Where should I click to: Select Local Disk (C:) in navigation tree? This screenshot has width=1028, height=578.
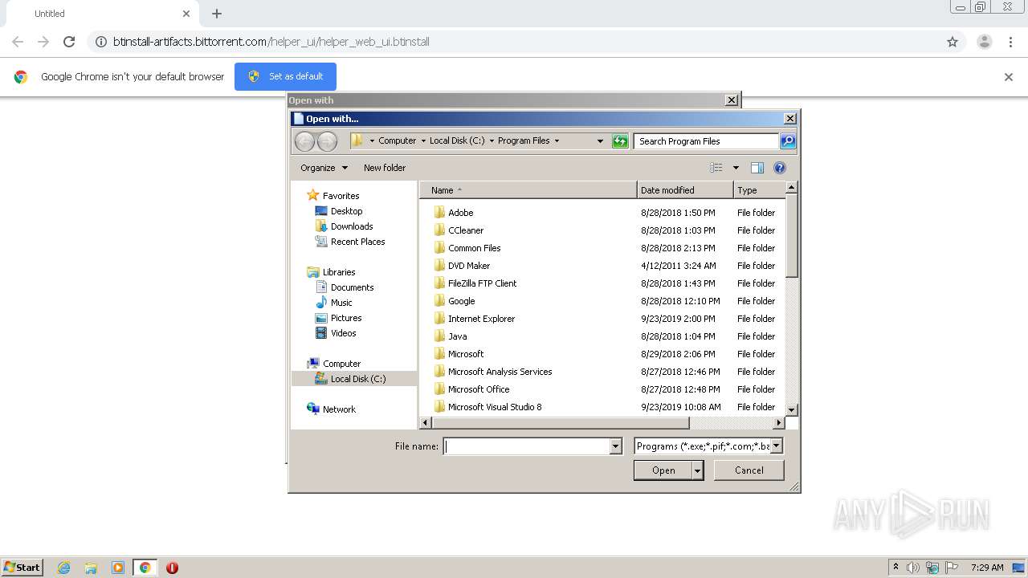[x=353, y=379]
